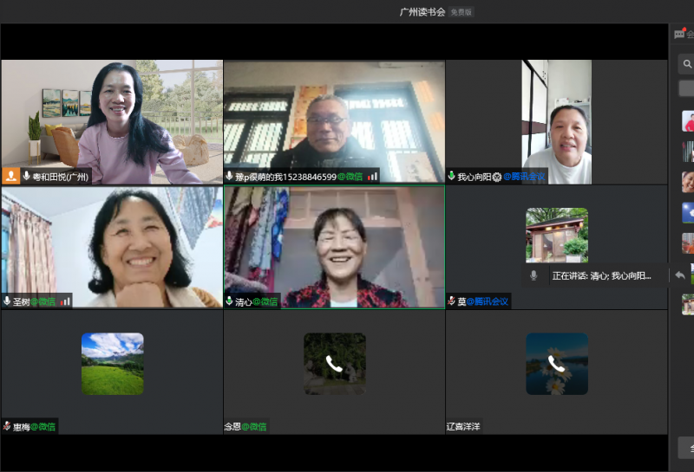Click the 广州读书会 meeting title
This screenshot has height=472, width=694.
click(x=422, y=12)
